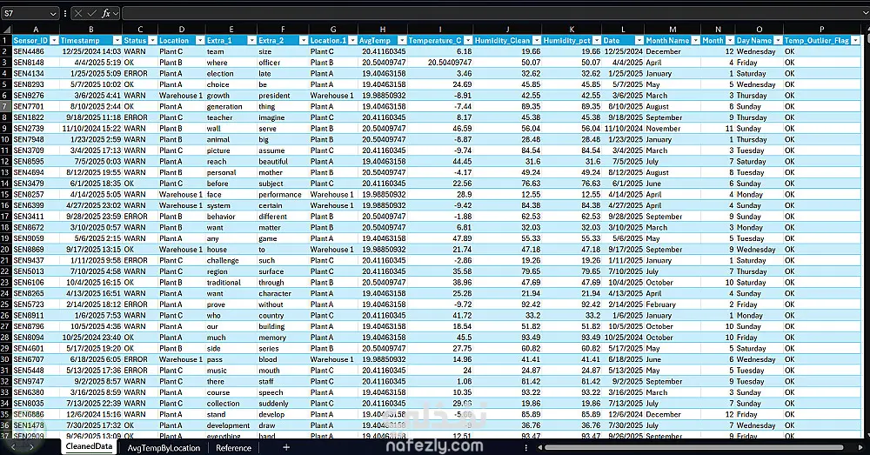Click cell containing SEN4486
Screen dimensions: 870x455
[x=36, y=51]
